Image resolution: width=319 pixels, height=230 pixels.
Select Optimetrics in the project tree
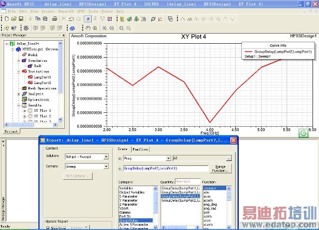38,99
